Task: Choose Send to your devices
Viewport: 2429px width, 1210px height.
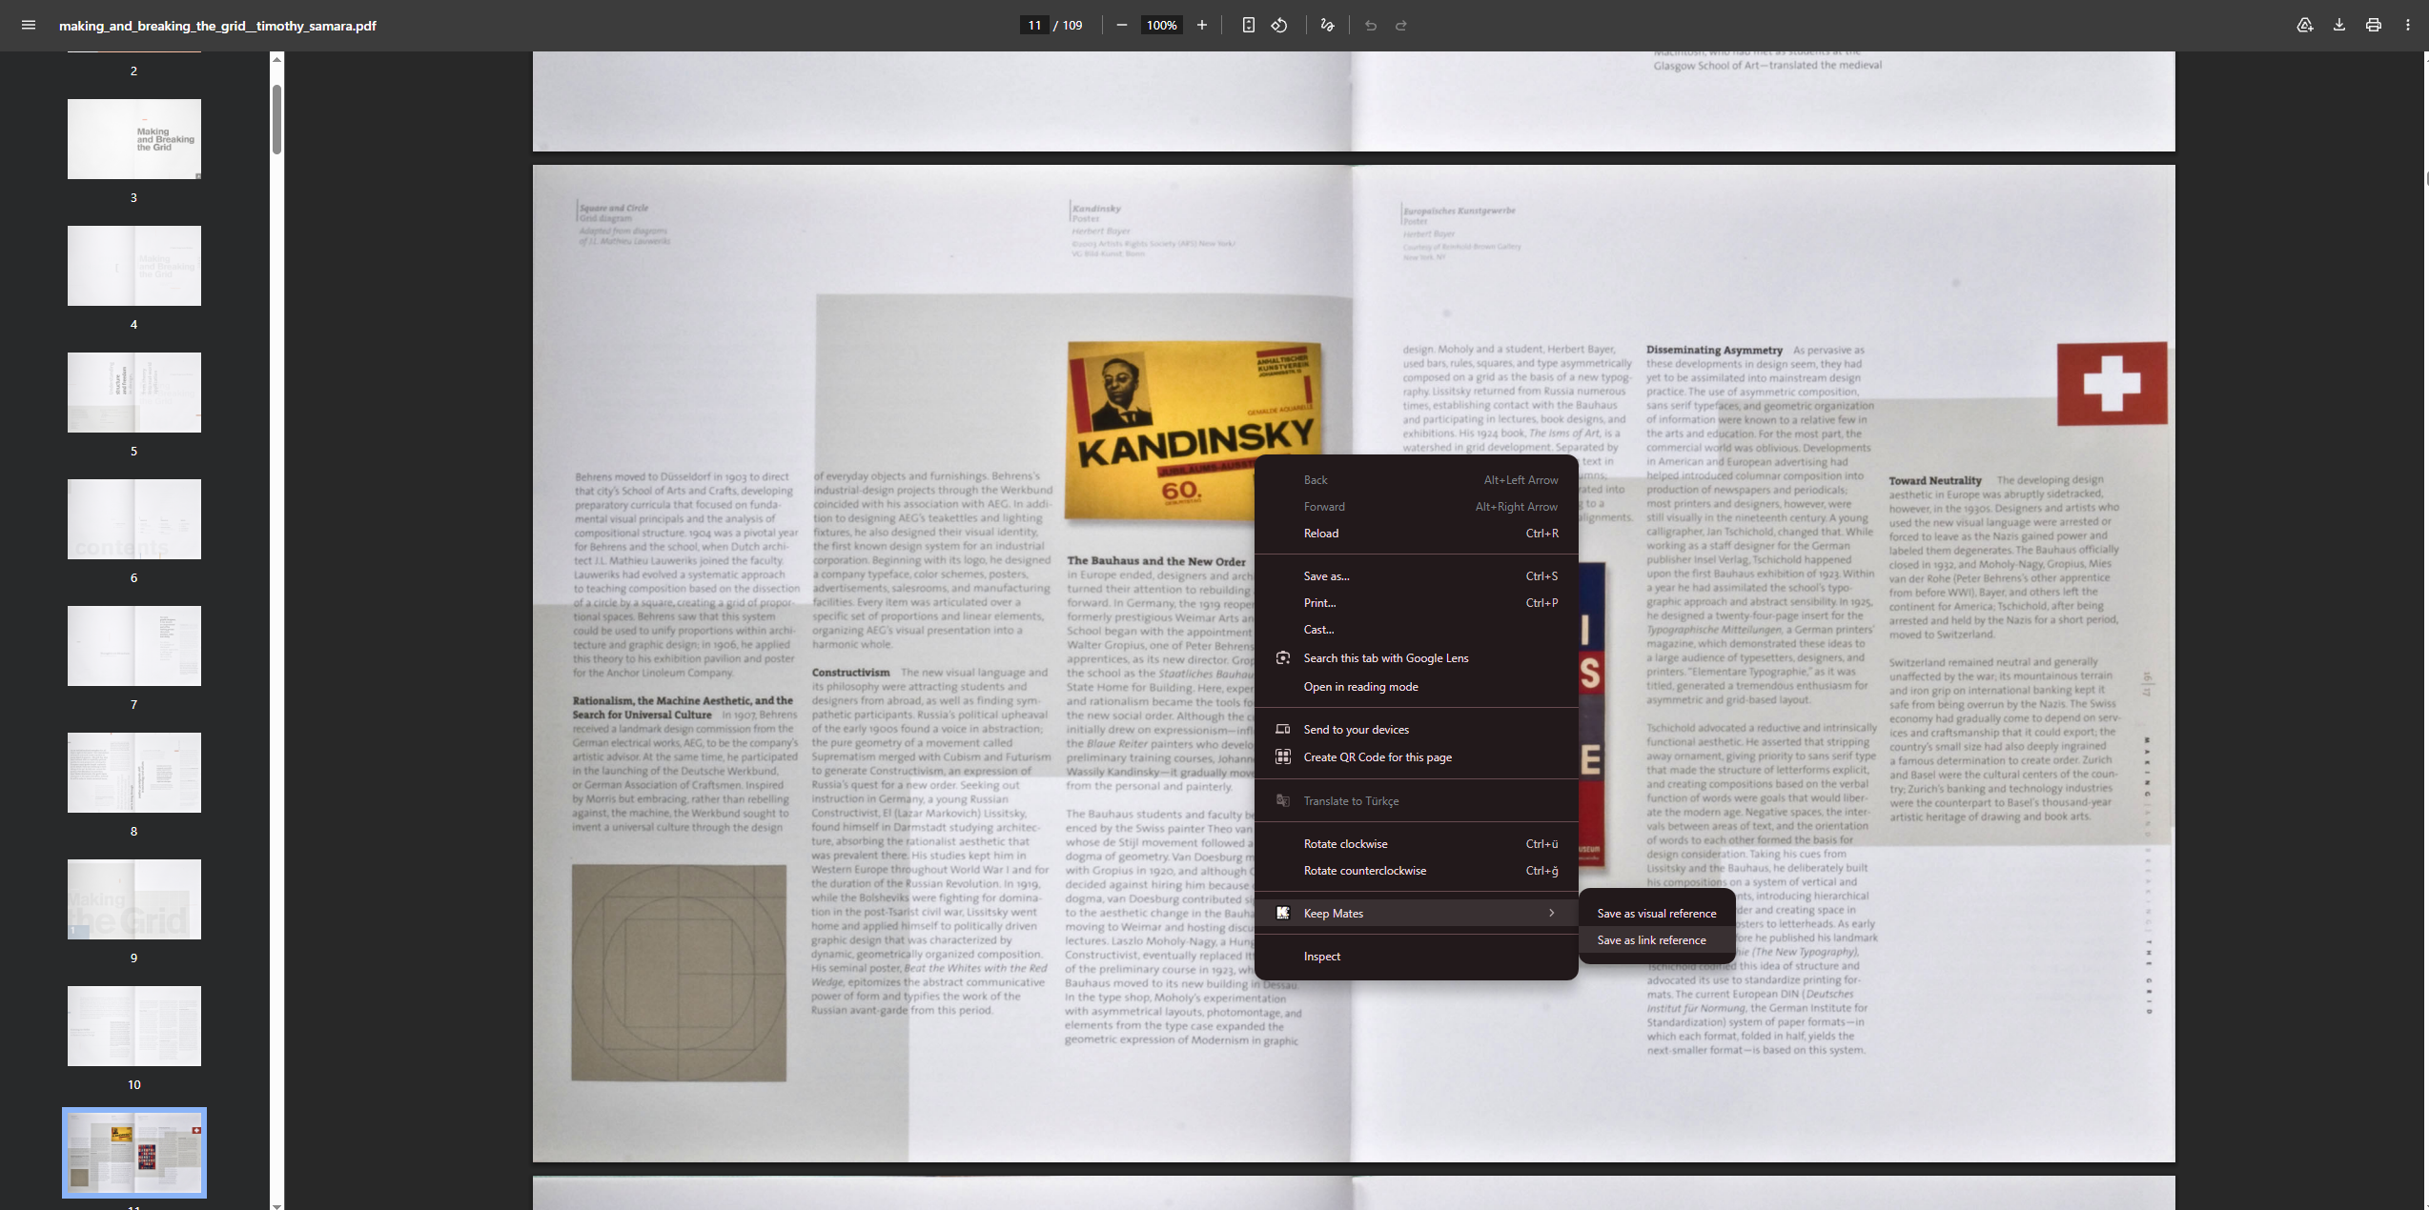Action: (1417, 730)
